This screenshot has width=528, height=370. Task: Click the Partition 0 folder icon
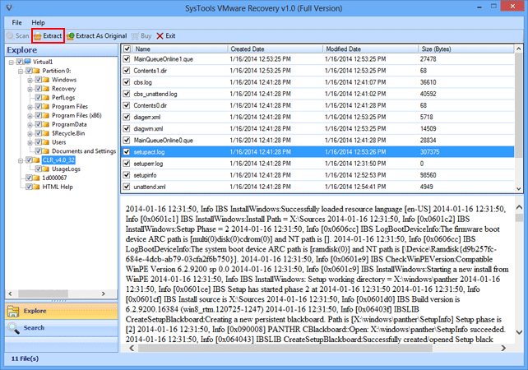point(36,71)
